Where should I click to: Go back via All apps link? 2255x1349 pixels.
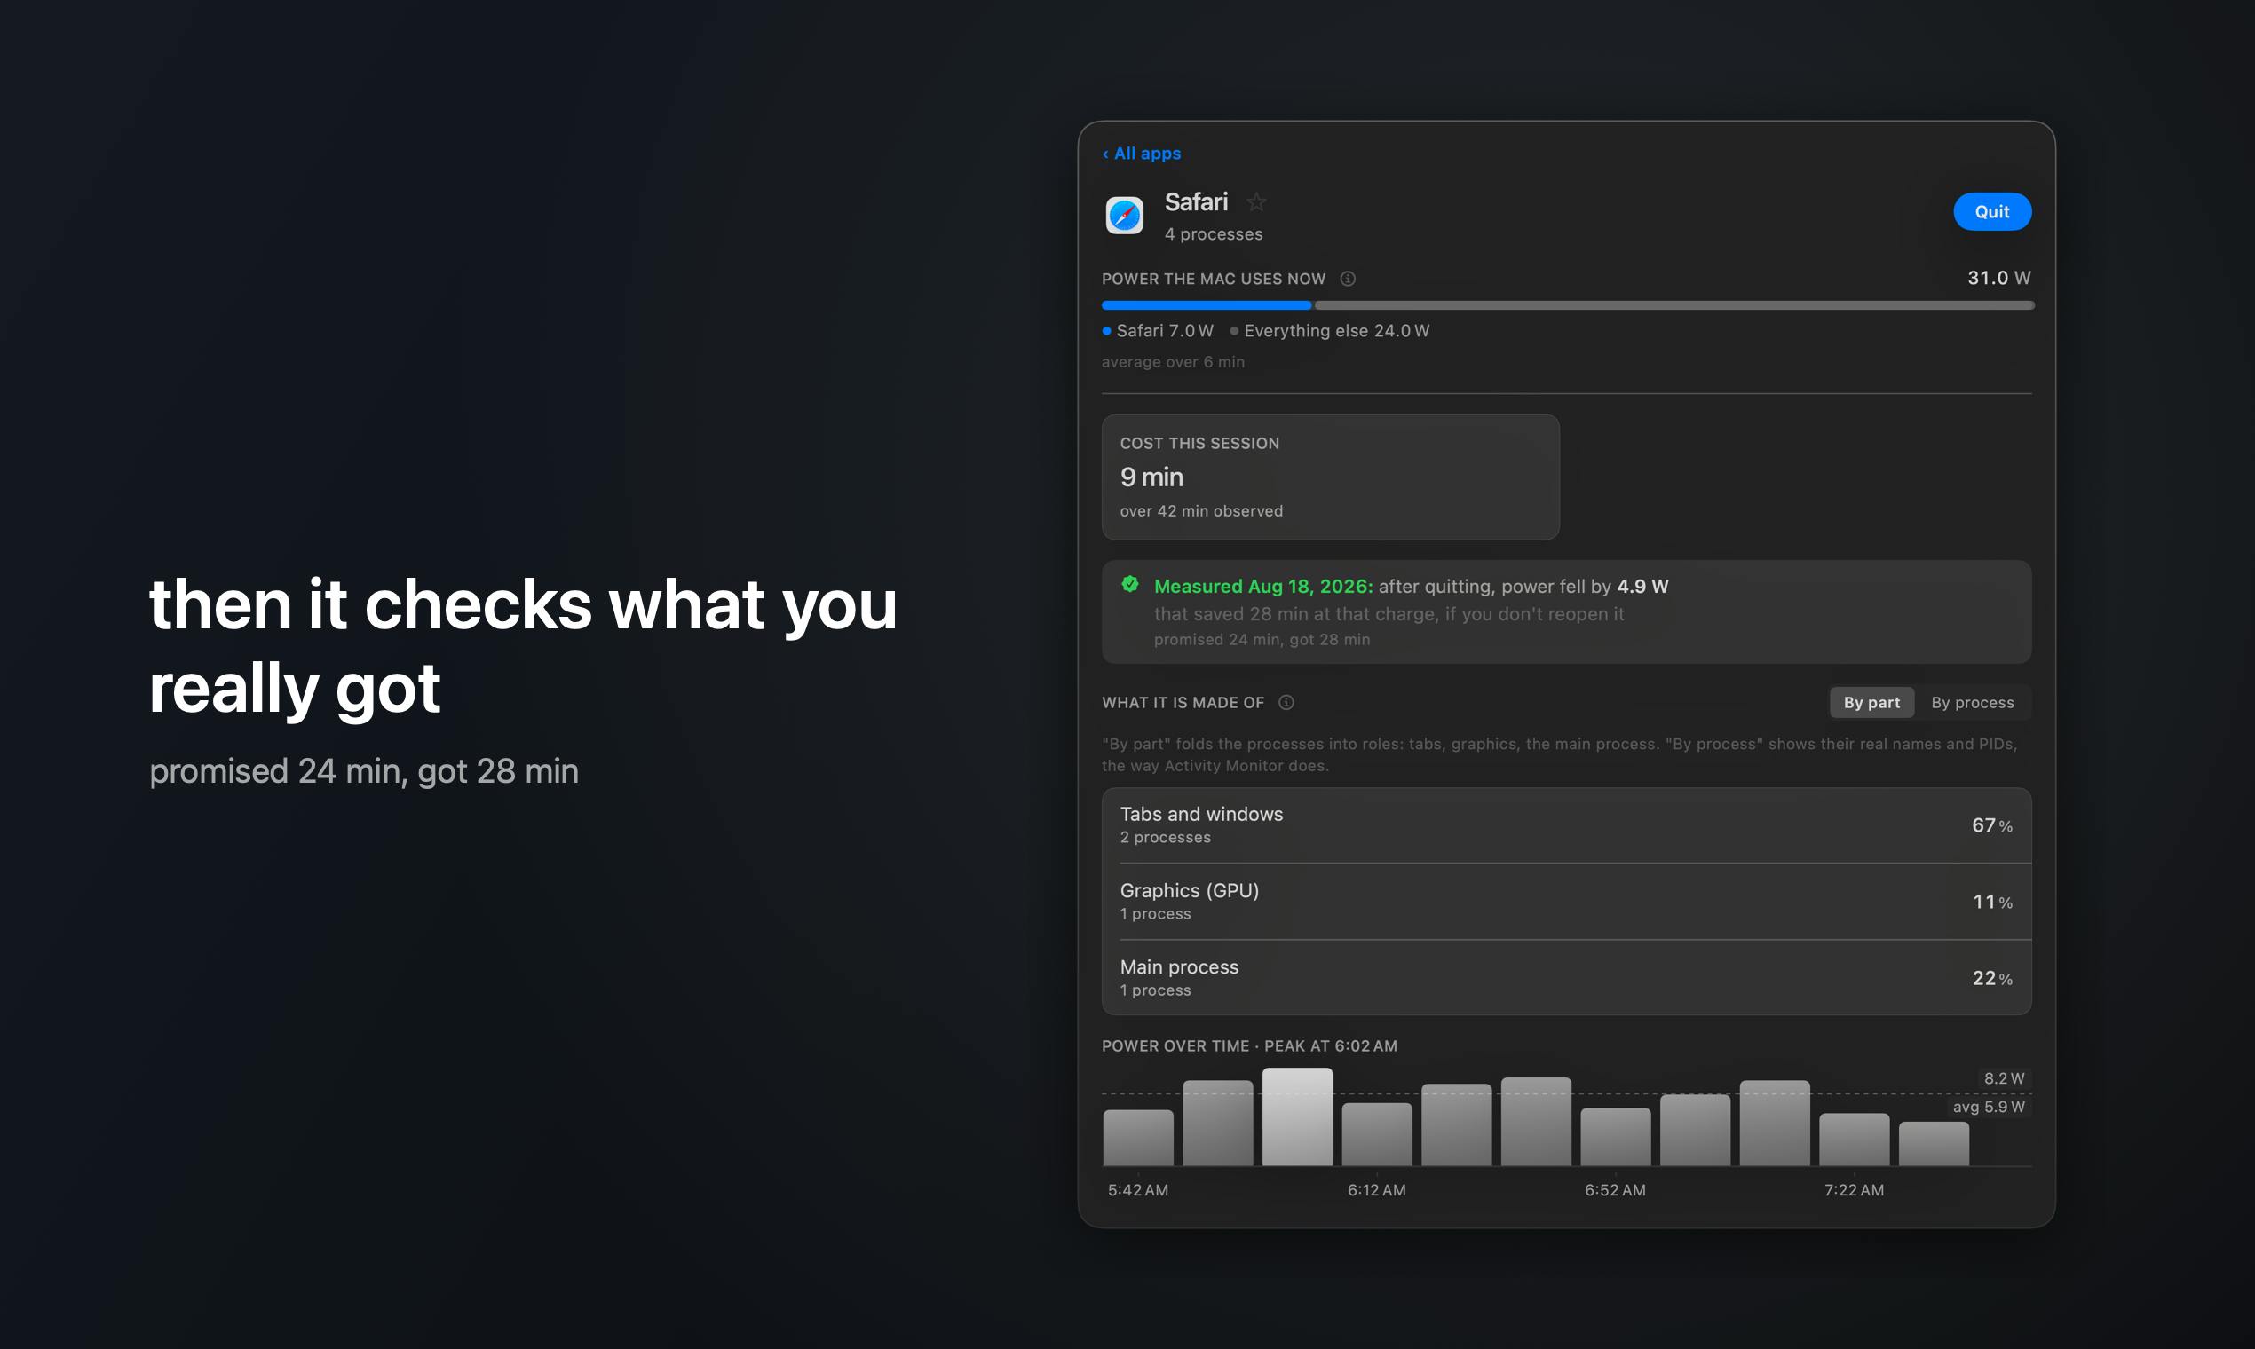[1141, 153]
